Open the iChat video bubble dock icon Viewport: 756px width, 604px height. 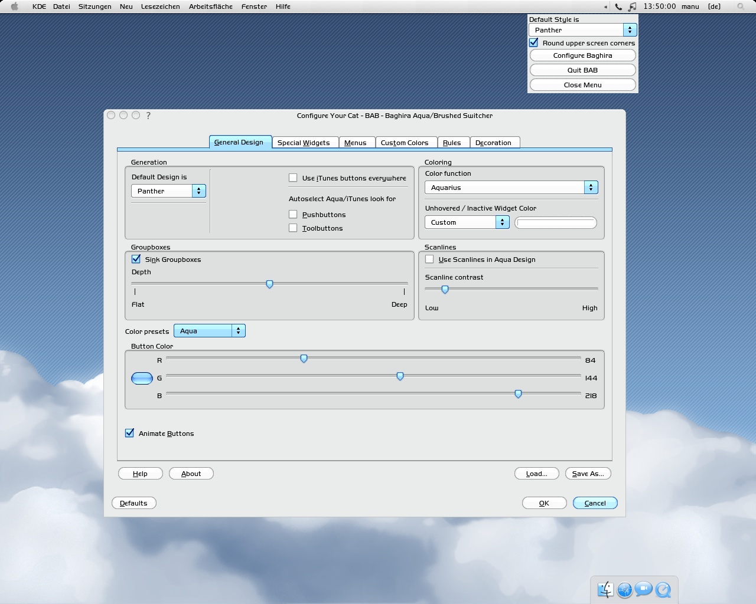click(644, 589)
